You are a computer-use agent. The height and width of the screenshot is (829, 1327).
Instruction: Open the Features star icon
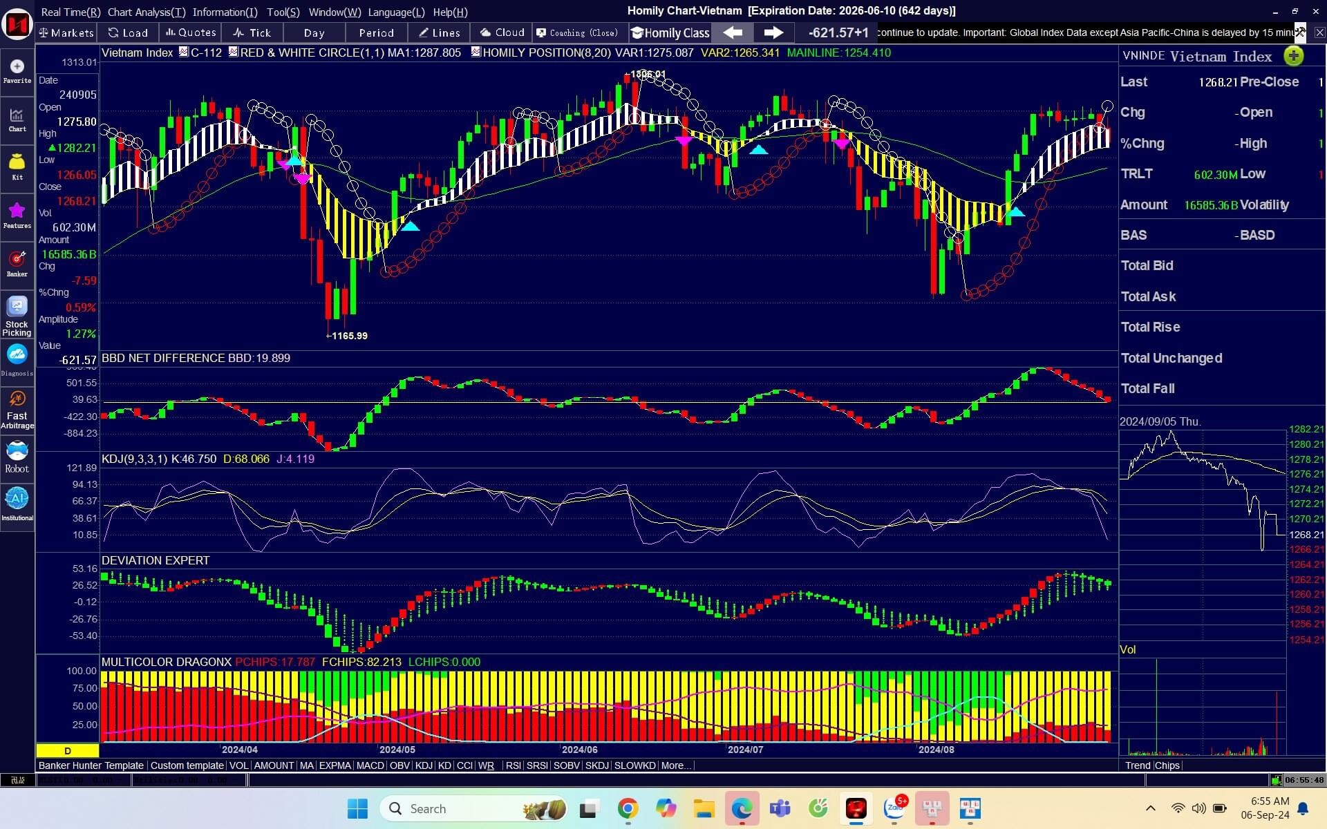[x=17, y=216]
